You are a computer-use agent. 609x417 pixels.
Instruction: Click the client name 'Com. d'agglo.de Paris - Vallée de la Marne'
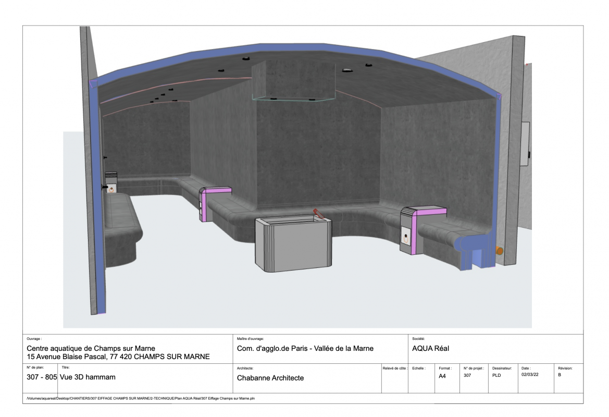[305, 348]
